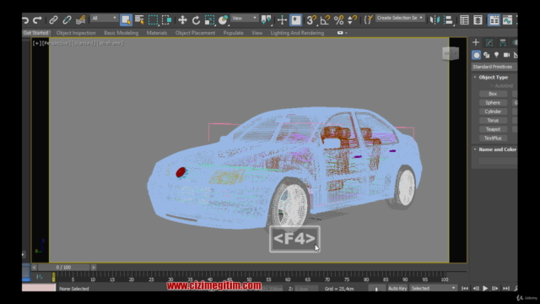Click the Mirror tool icon
This screenshot has width=540, height=304.
tap(435, 20)
